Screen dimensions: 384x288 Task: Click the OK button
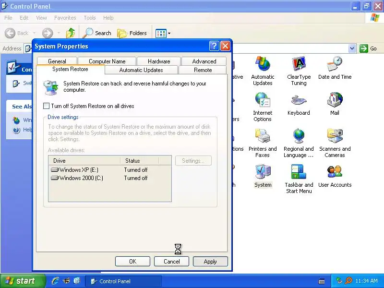[x=132, y=261]
